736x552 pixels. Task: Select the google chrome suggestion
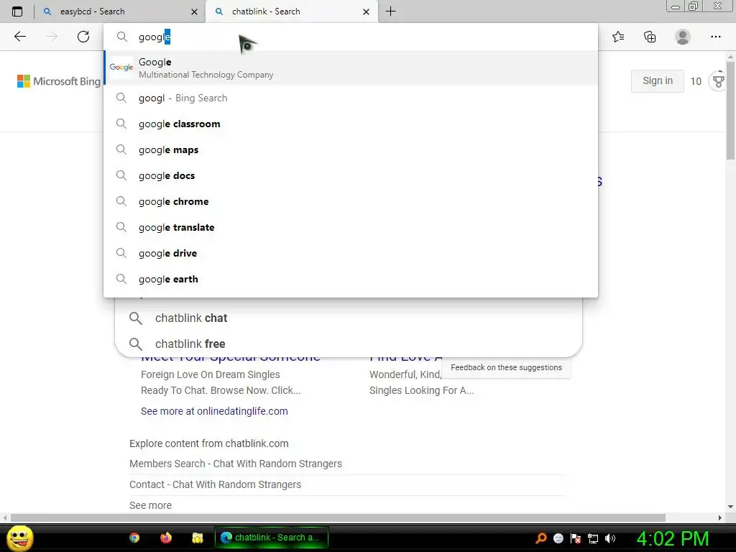[x=351, y=201]
